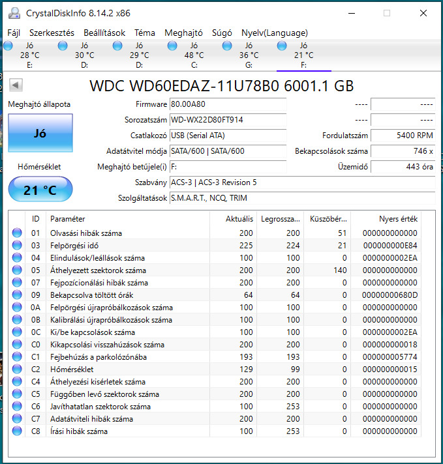
Task: Click the Üzemidő value 443 óra
Action: coord(403,167)
